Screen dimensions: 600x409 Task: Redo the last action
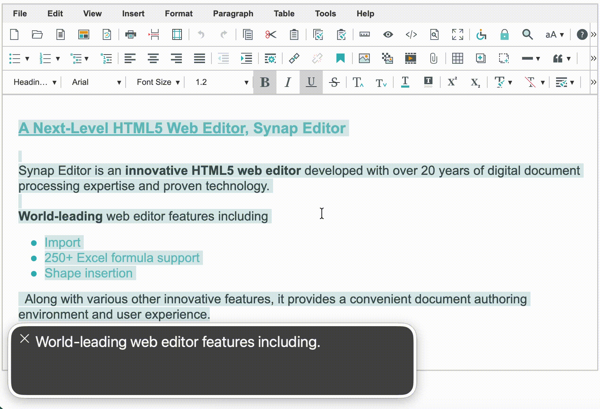224,34
